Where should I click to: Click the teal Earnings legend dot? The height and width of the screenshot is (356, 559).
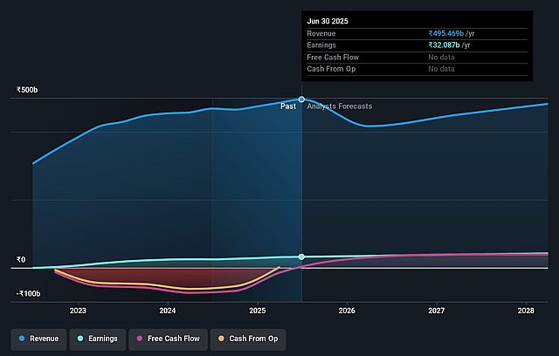coord(80,339)
